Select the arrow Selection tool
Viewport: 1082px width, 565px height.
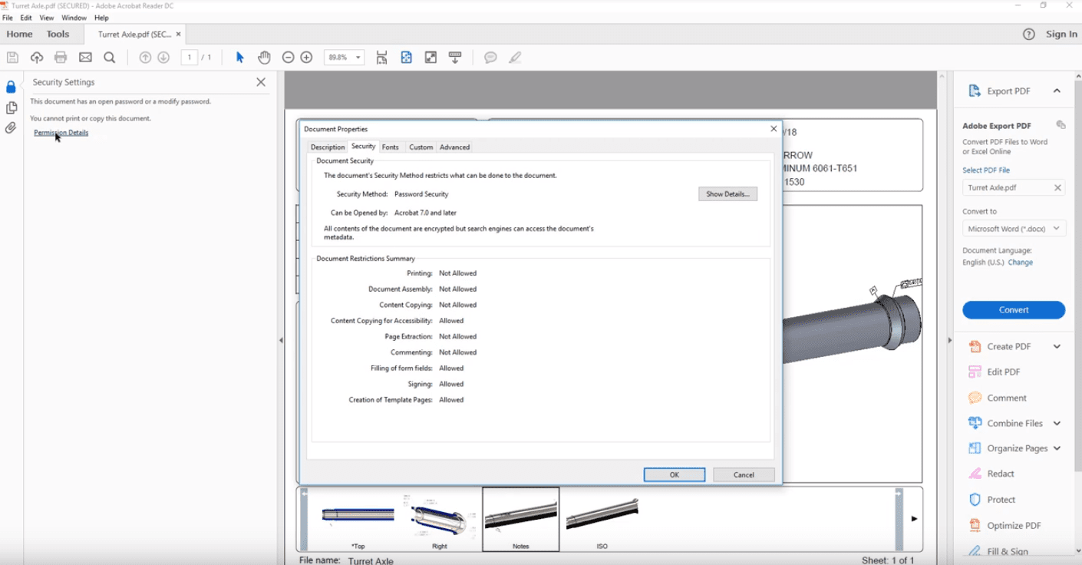pyautogui.click(x=239, y=58)
